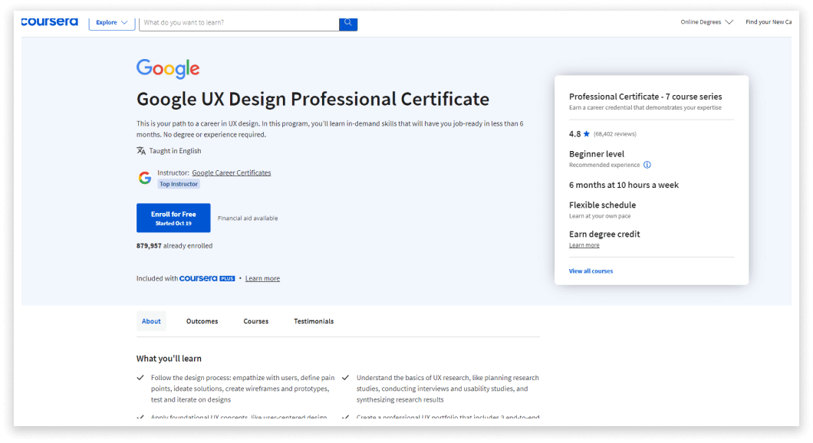Image resolution: width=813 pixels, height=443 pixels.
Task: Open the Explore dropdown menu
Action: 111,23
